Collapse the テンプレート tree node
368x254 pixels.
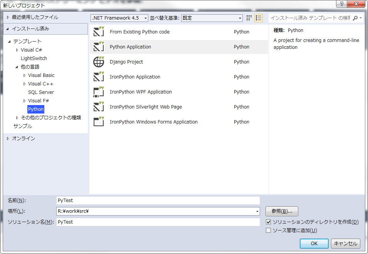9,42
